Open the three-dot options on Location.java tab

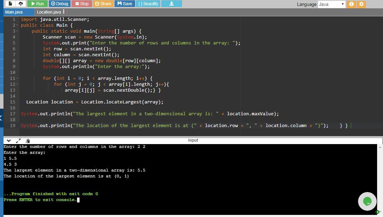(x=64, y=12)
